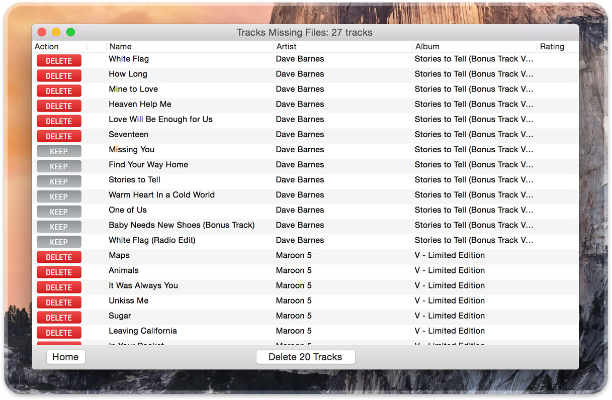Change "Heaven Help Me" to keep
This screenshot has height=400, width=612.
pos(58,106)
